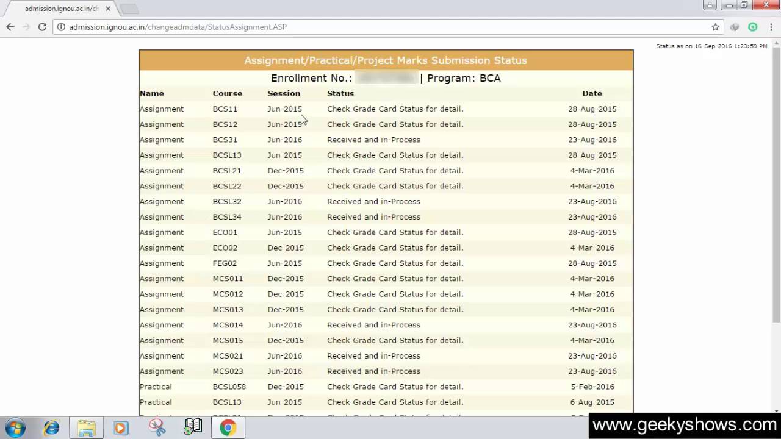Click 'Received and in-Process' for BCS31
This screenshot has height=439, width=781.
pyautogui.click(x=373, y=140)
